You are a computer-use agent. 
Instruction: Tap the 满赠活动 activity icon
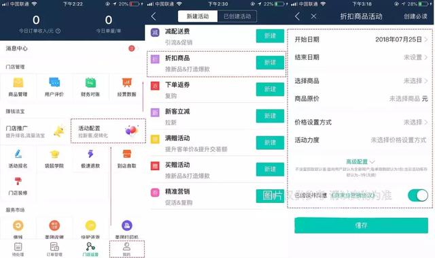pyautogui.click(x=155, y=139)
